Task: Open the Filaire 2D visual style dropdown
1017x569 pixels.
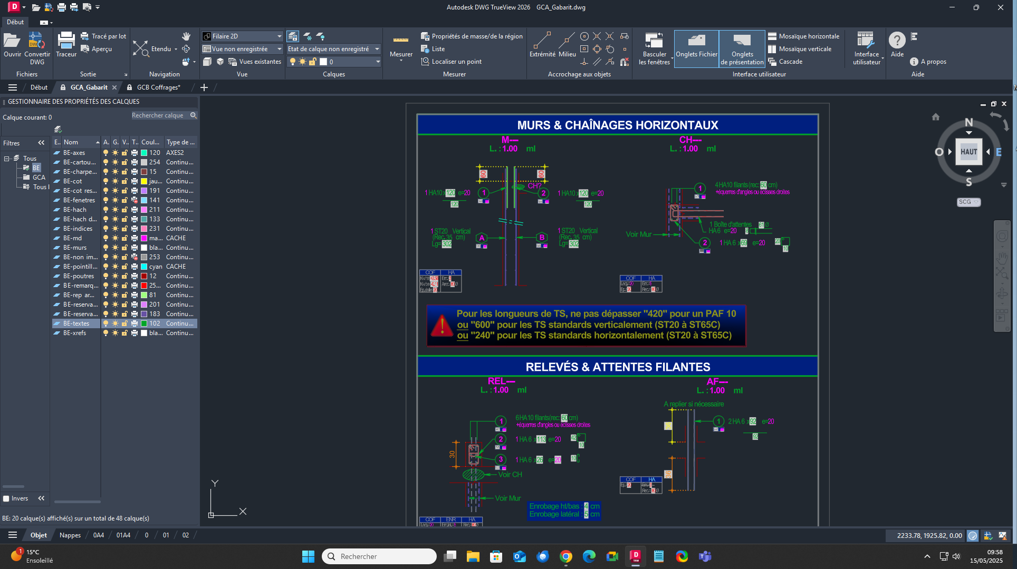Action: [x=243, y=36]
